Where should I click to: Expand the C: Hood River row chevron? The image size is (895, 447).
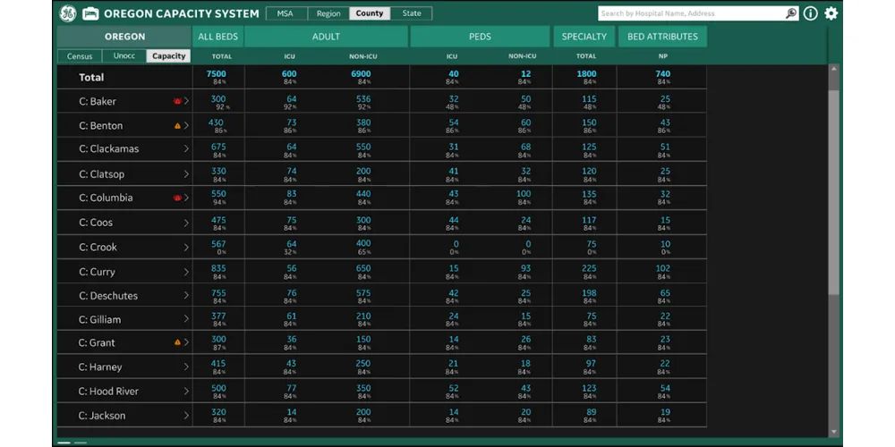coord(186,392)
